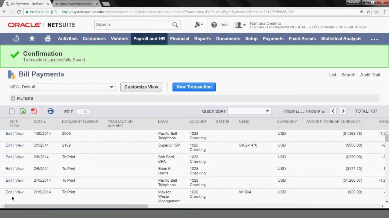
Task: Open the date range 1/20/2014 dropdown
Action: click(304, 112)
